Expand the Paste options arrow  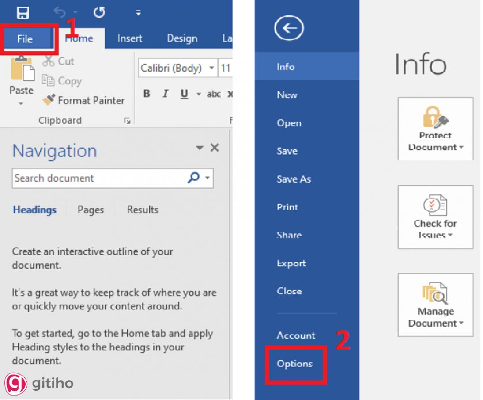click(21, 103)
